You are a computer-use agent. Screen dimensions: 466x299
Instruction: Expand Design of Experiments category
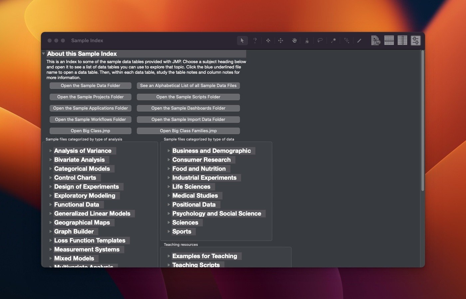coord(51,187)
